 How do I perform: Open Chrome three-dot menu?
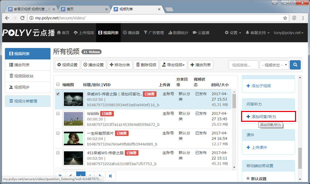click(303, 18)
